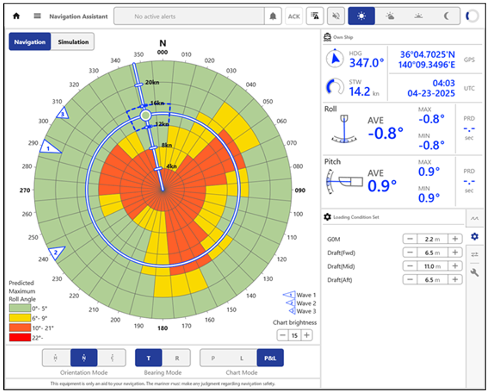Increase chart brightness with plus button
This screenshot has height=392, width=489.
(x=307, y=335)
